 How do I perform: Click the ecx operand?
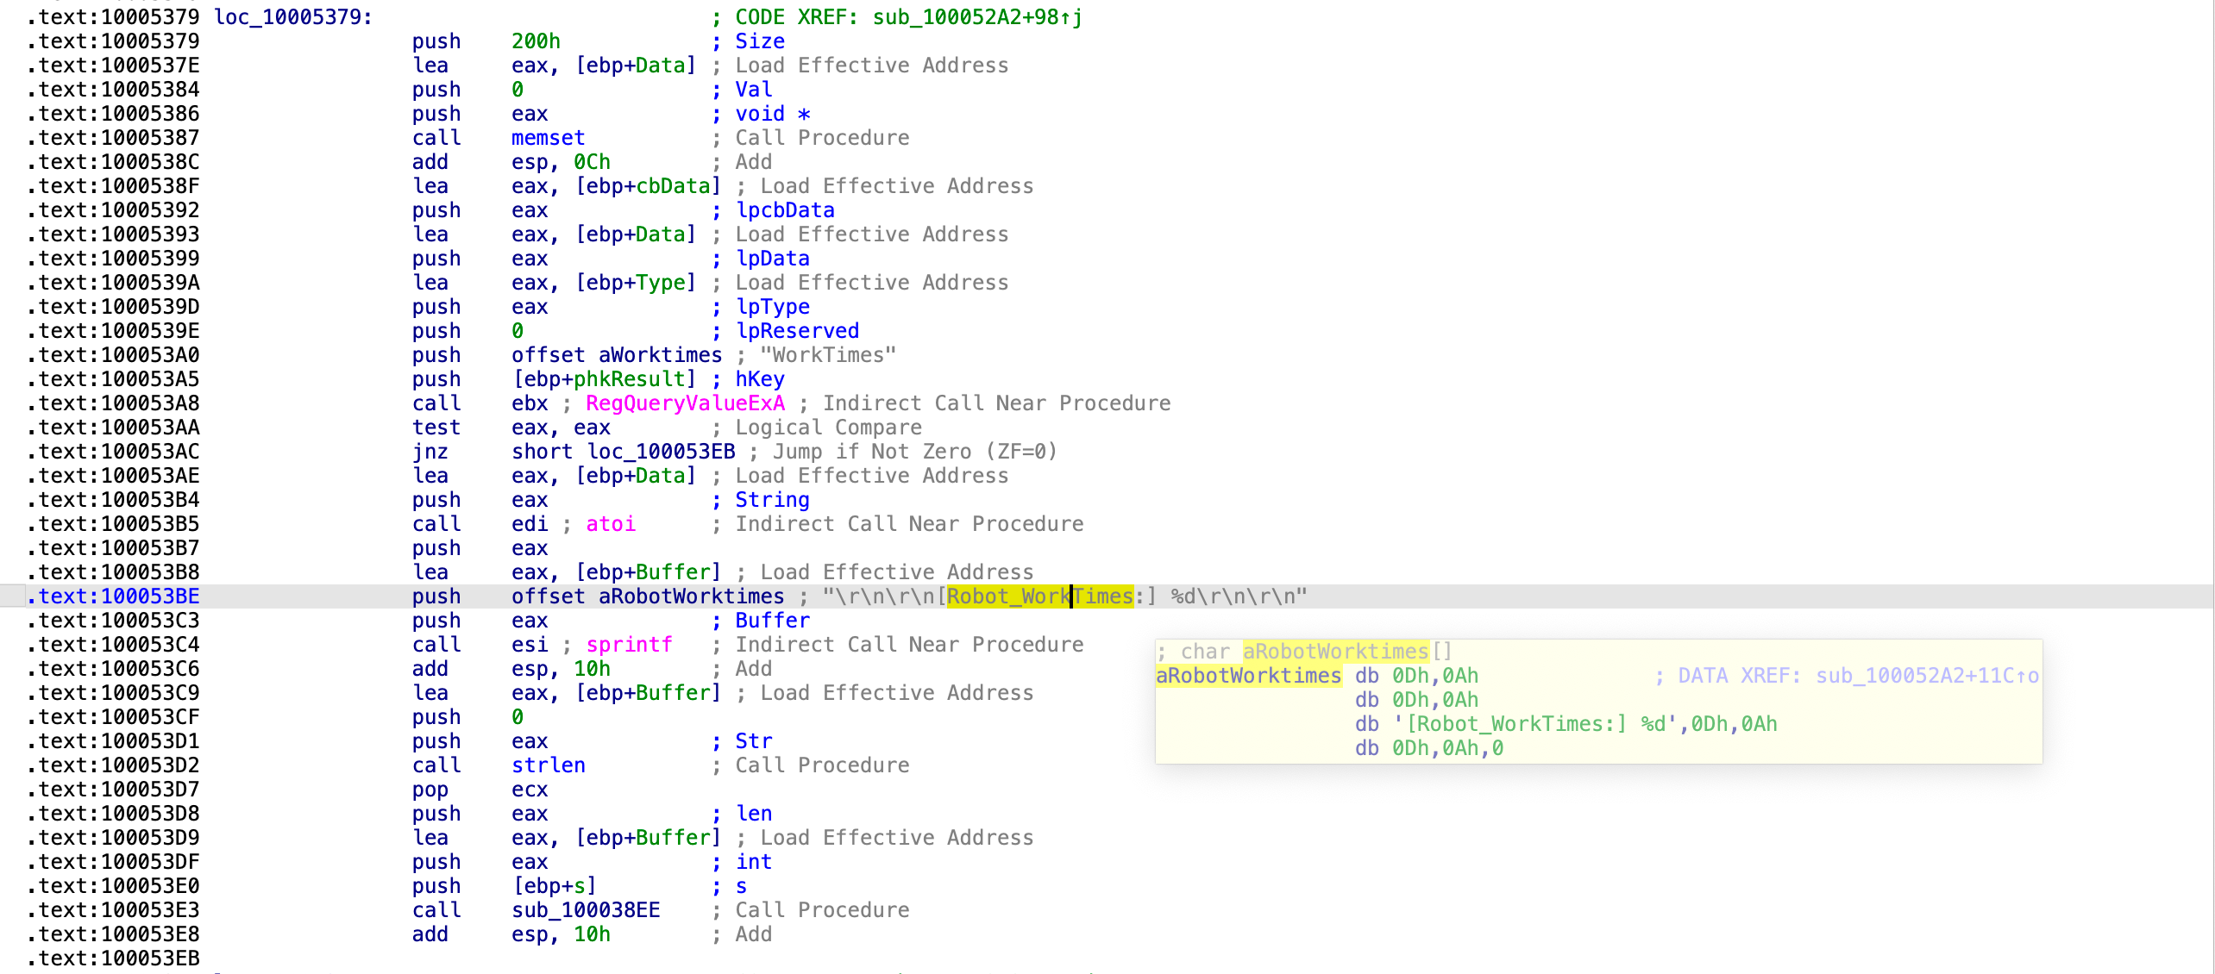[530, 790]
